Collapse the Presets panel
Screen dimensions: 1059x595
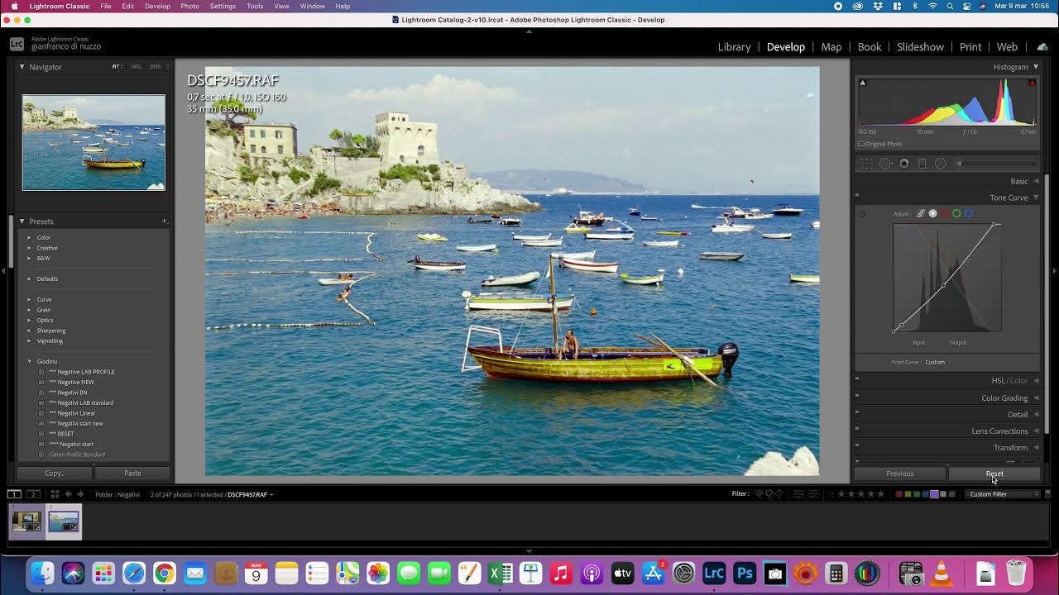tap(22, 221)
